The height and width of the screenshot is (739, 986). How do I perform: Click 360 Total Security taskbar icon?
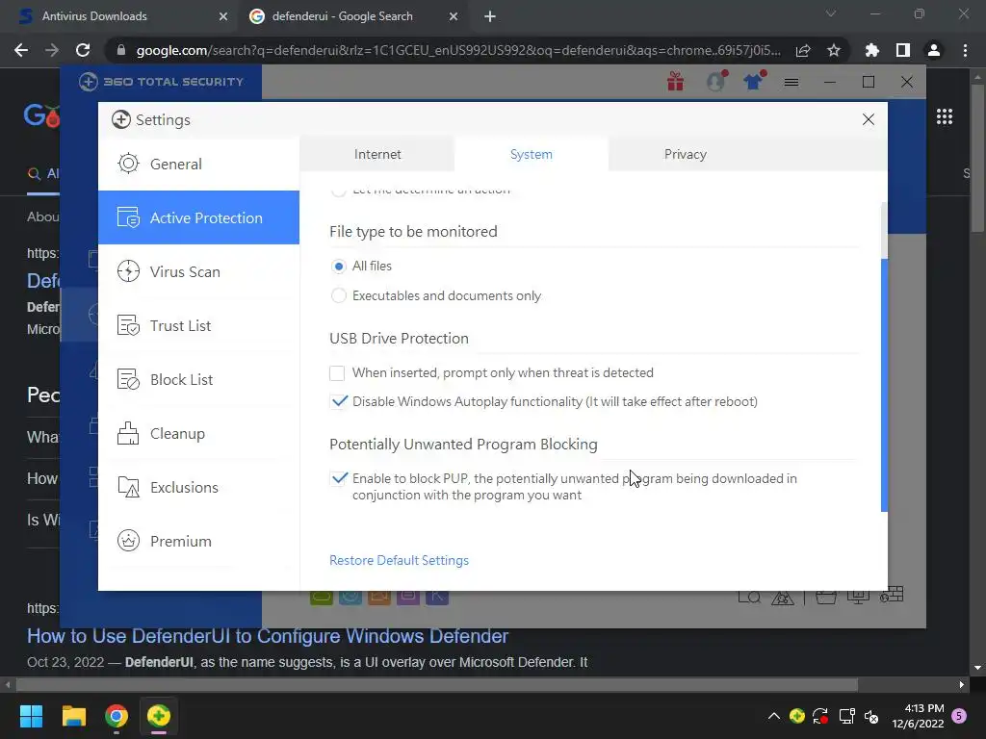coord(159,716)
